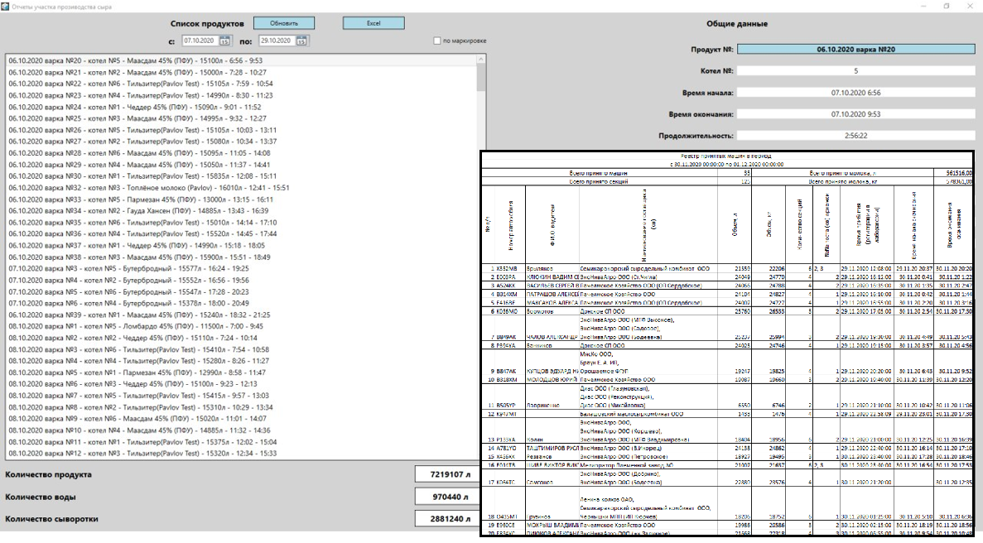Open calendar picker for end date
The width and height of the screenshot is (983, 543).
pos(301,41)
